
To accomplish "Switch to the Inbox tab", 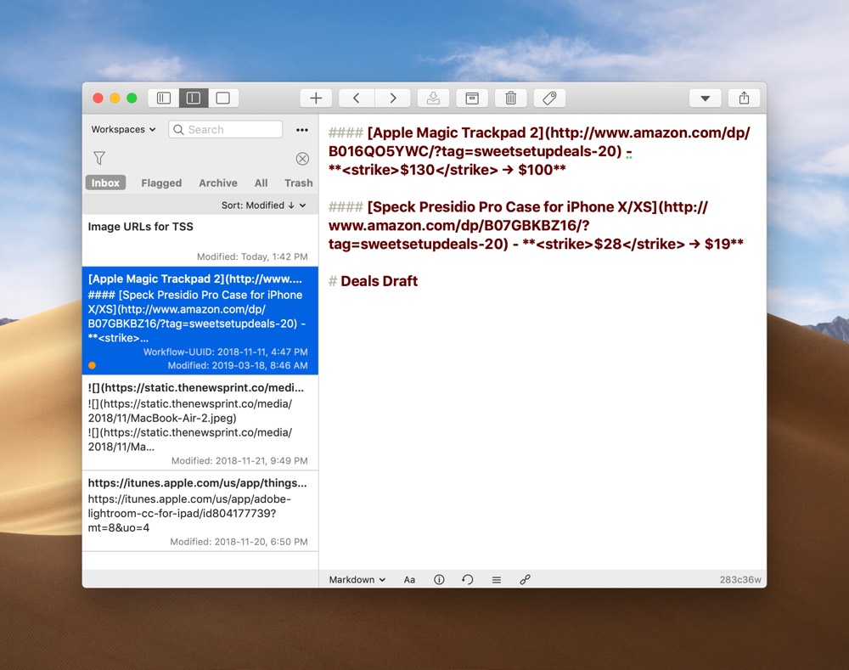I will 105,183.
